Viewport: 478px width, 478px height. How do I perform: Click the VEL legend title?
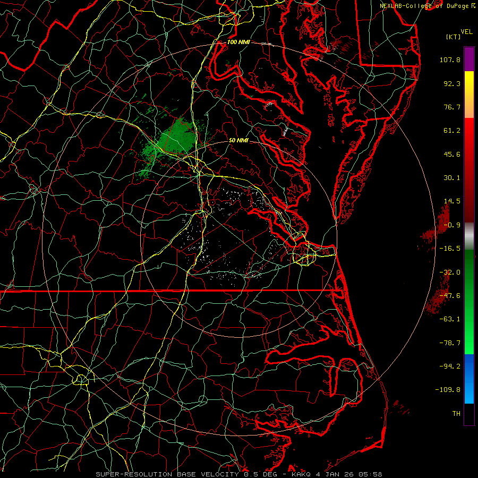pyautogui.click(x=466, y=32)
